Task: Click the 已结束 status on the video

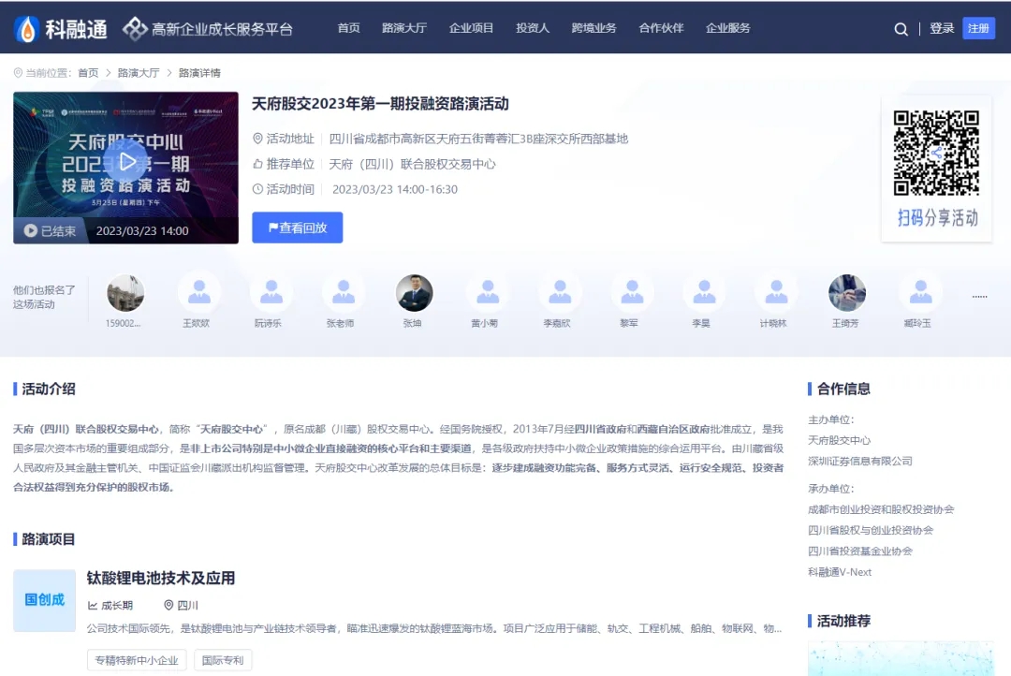Action: [51, 231]
